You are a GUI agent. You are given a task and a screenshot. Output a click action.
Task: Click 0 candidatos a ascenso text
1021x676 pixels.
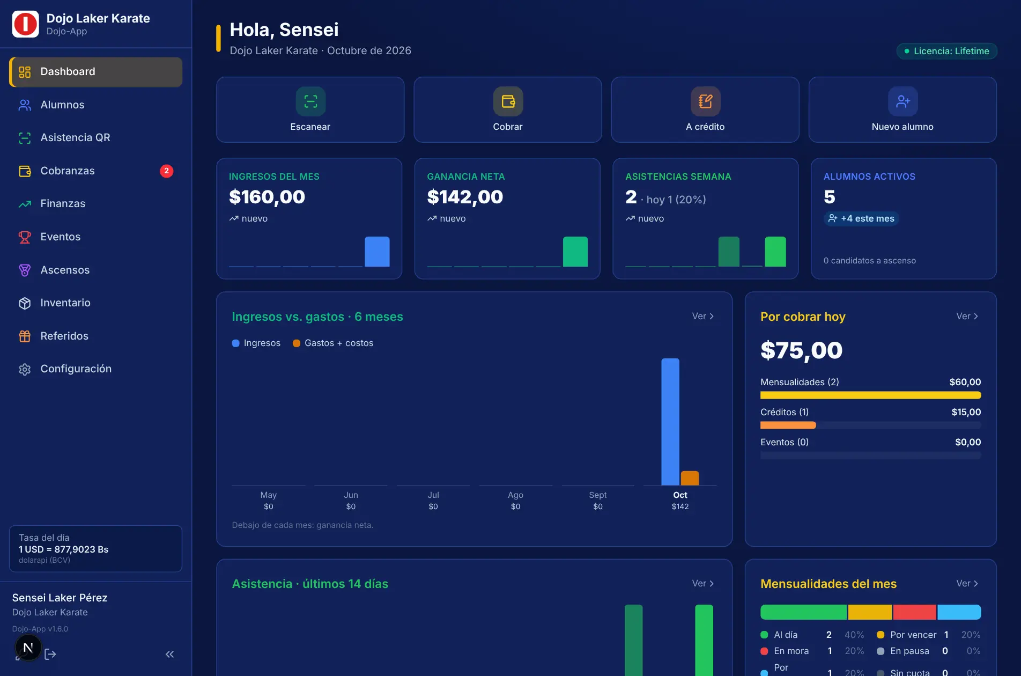(870, 261)
